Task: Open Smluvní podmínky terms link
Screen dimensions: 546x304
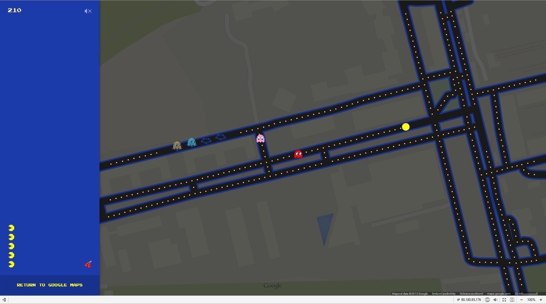Action: coord(444,293)
